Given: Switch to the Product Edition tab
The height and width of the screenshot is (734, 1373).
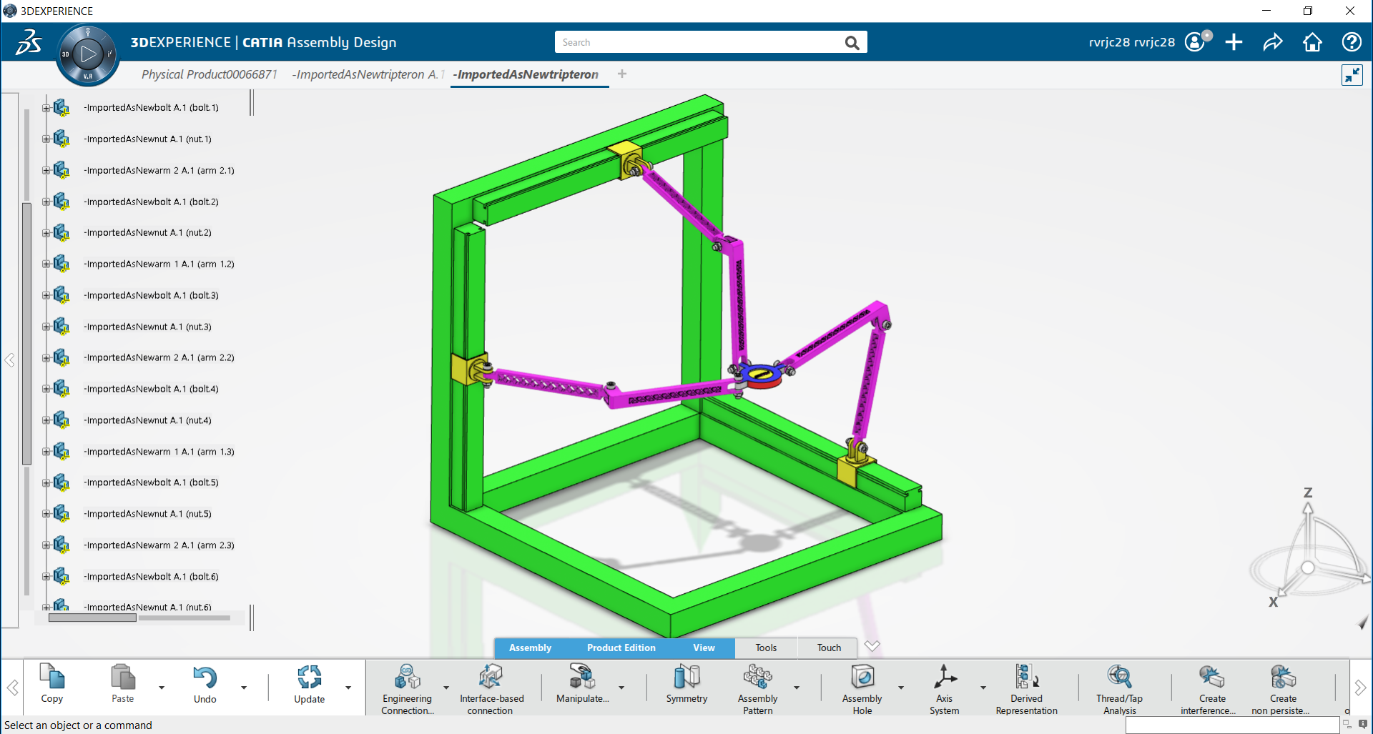Looking at the screenshot, I should 621,648.
